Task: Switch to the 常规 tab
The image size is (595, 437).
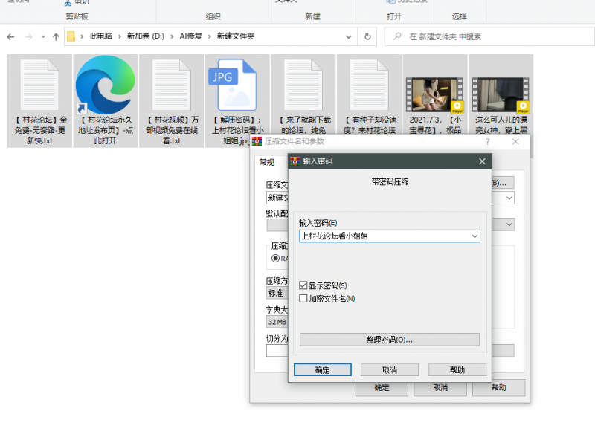Action: (x=266, y=162)
